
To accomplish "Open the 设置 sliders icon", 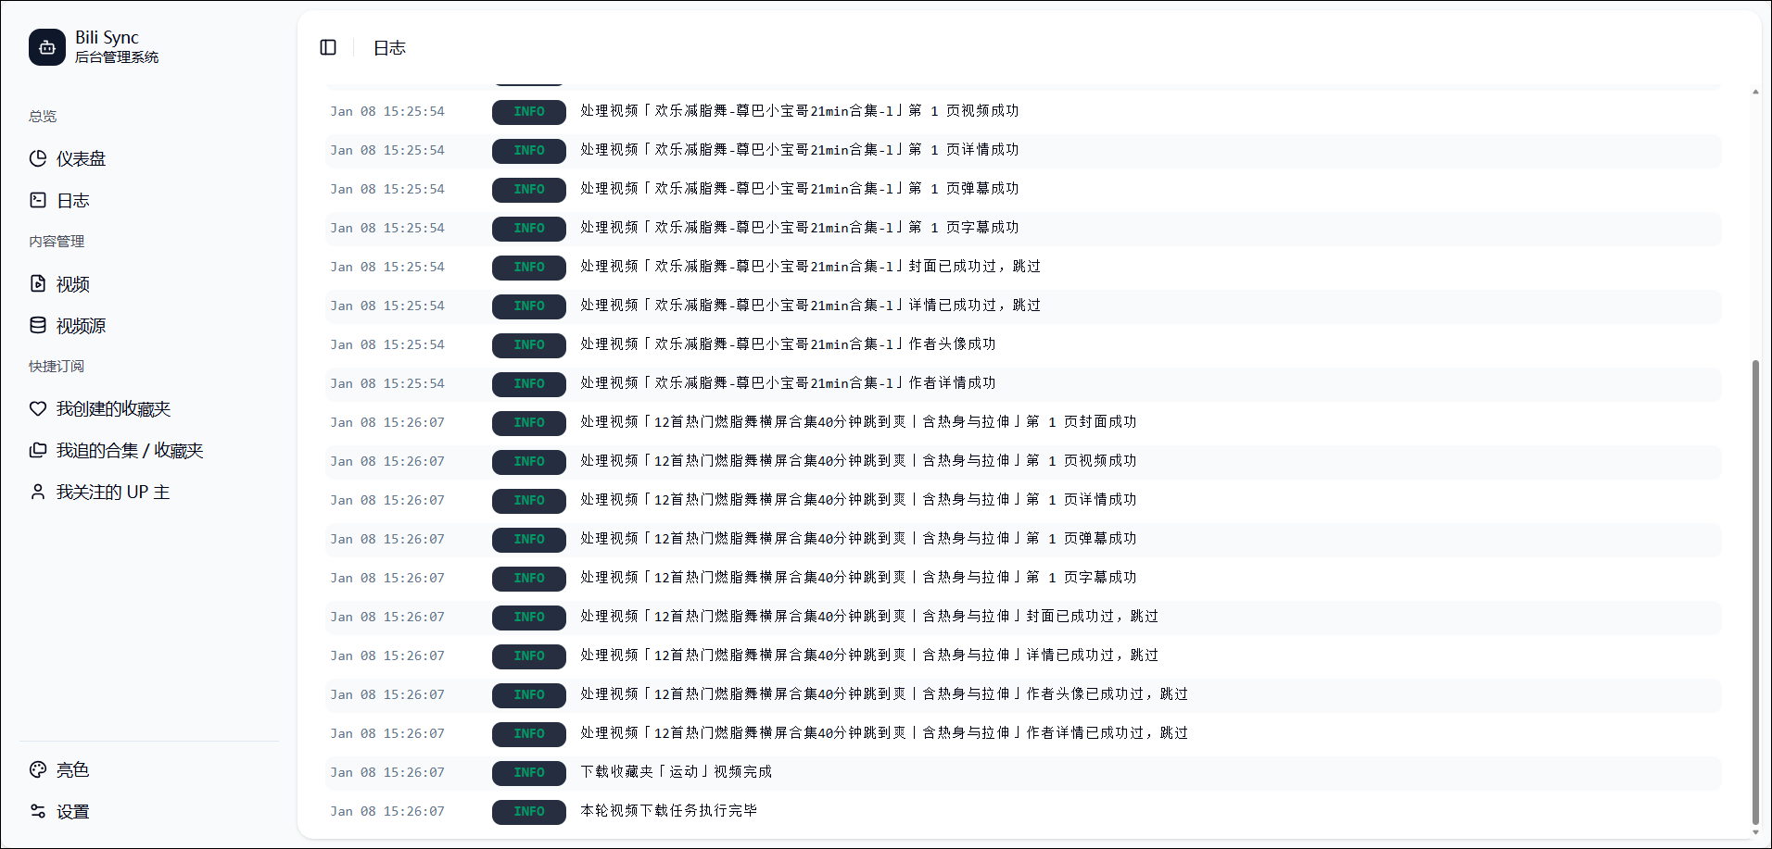I will point(38,811).
